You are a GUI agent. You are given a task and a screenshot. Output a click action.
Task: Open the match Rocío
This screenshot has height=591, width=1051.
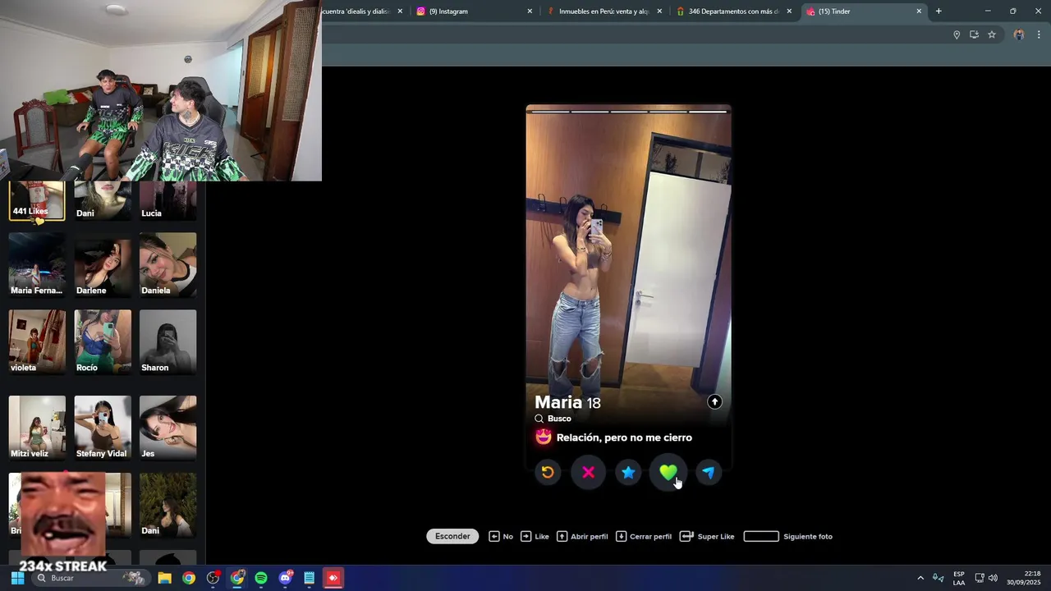point(103,342)
